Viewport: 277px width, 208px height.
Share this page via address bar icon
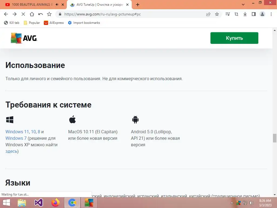click(208, 14)
